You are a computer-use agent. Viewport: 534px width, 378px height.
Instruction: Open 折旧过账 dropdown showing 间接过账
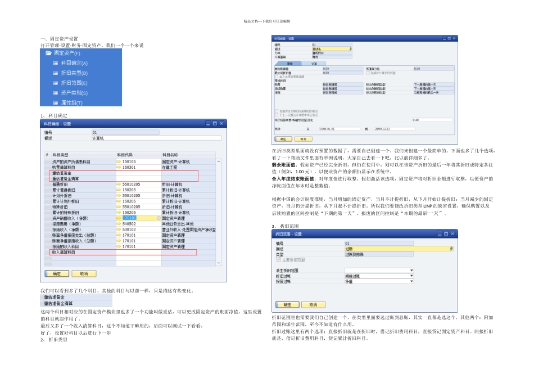click(x=411, y=276)
